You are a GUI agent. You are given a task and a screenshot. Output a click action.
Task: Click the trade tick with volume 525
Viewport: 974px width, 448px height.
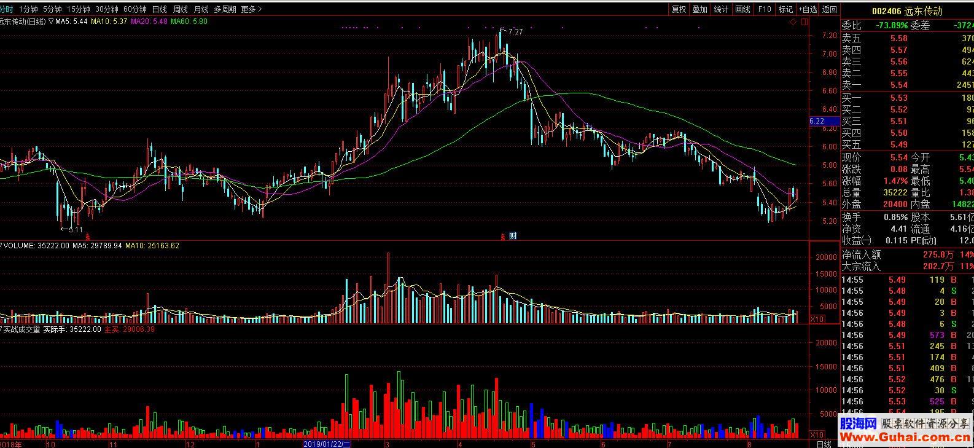point(907,401)
